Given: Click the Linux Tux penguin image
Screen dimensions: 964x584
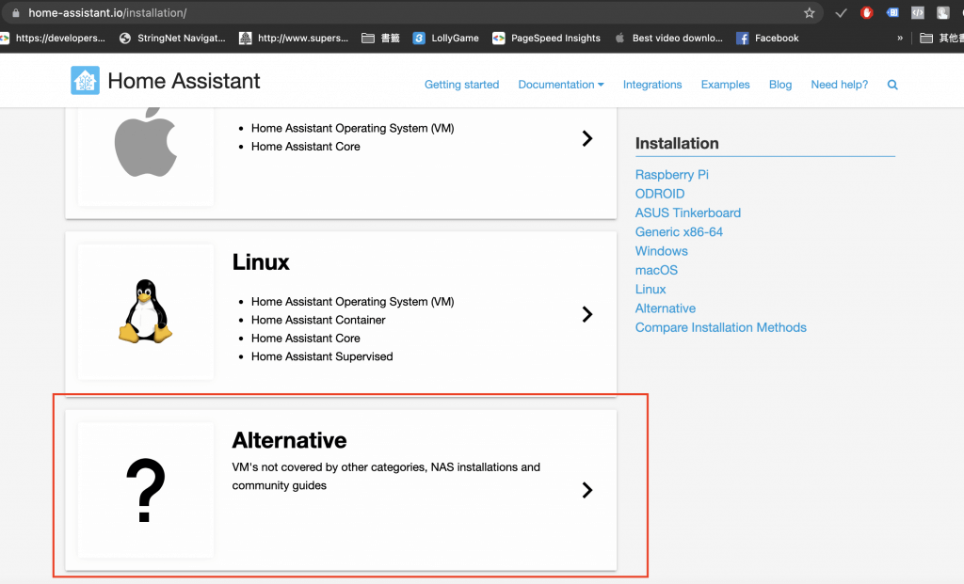Looking at the screenshot, I should point(146,311).
